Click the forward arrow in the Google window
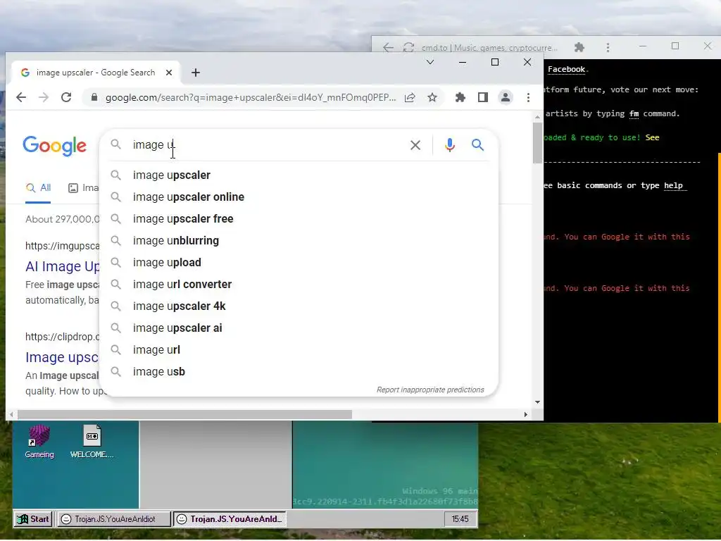Screen dimensions: 721x541 [44, 97]
